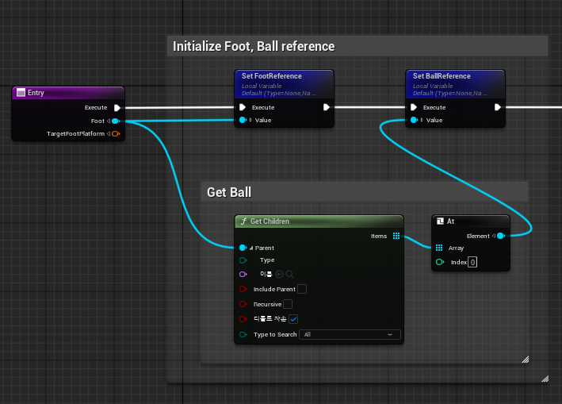This screenshot has height=404, width=562.
Task: Click the Array input pin on At node
Action: (439, 248)
